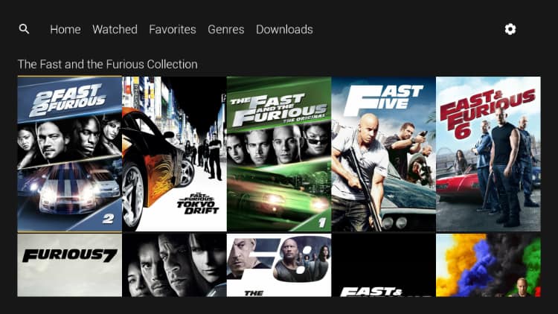Click the number 1 badge on green poster
The image size is (558, 314).
(x=322, y=223)
